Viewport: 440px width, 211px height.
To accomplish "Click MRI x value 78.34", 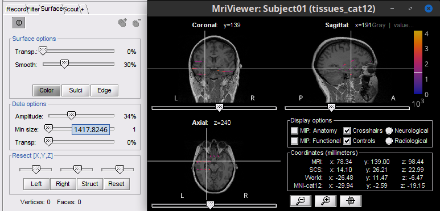I will pyautogui.click(x=340, y=162).
